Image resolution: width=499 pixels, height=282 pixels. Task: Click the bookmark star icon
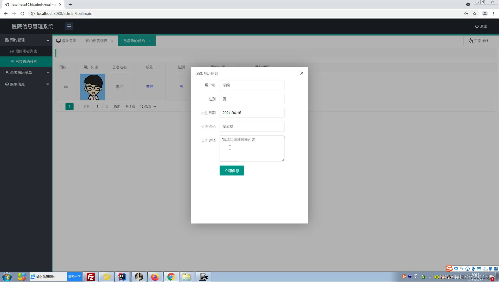click(475, 13)
